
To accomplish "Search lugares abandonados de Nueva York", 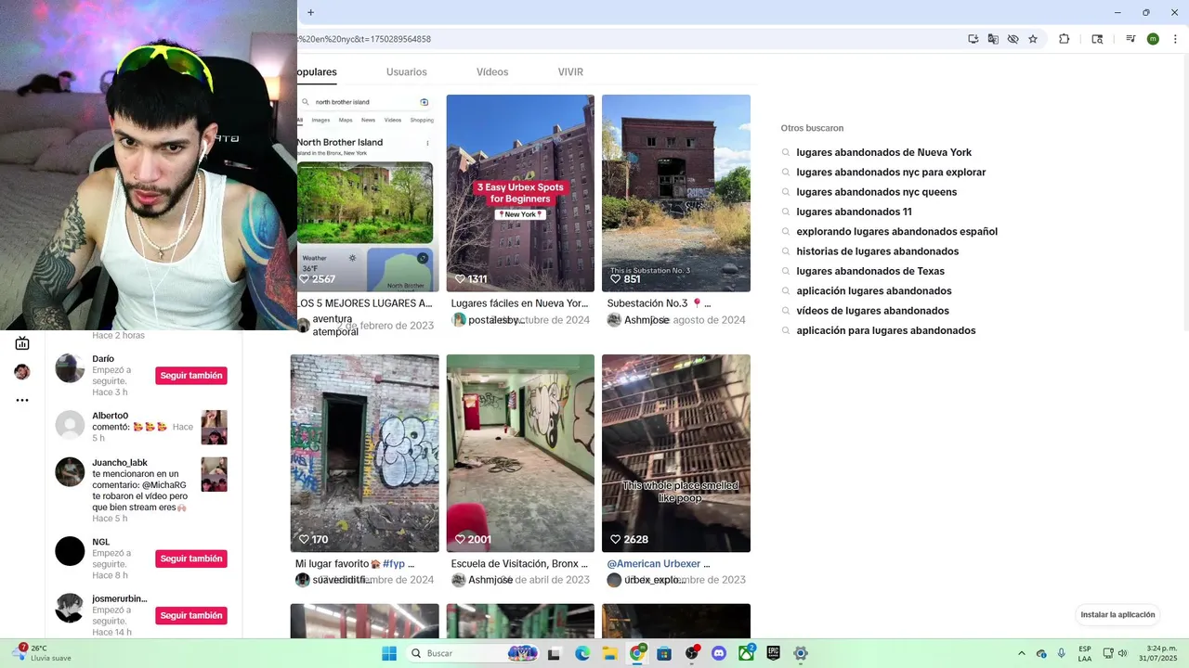I will [x=883, y=152].
